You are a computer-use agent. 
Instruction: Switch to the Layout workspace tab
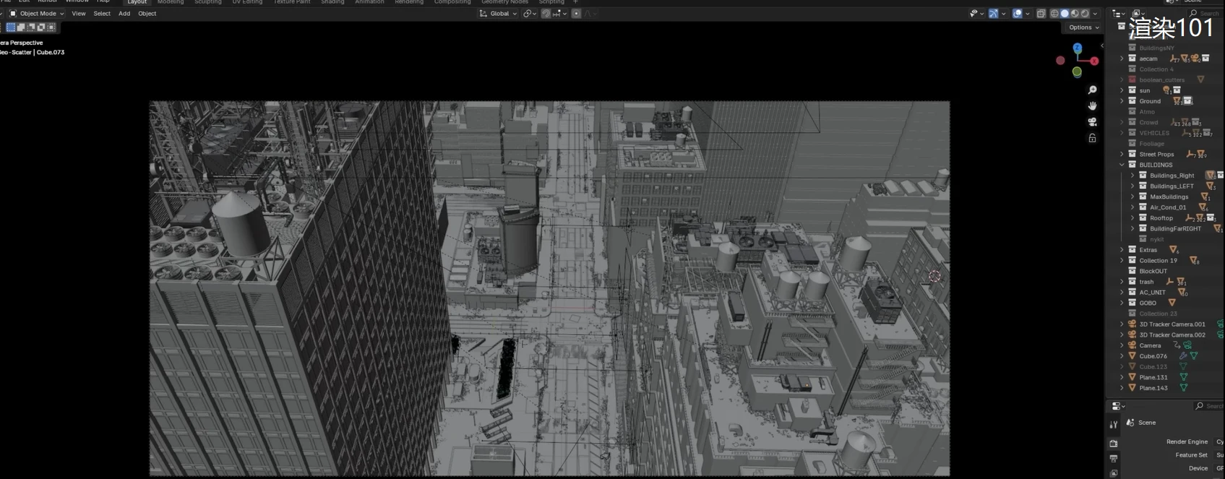[137, 2]
